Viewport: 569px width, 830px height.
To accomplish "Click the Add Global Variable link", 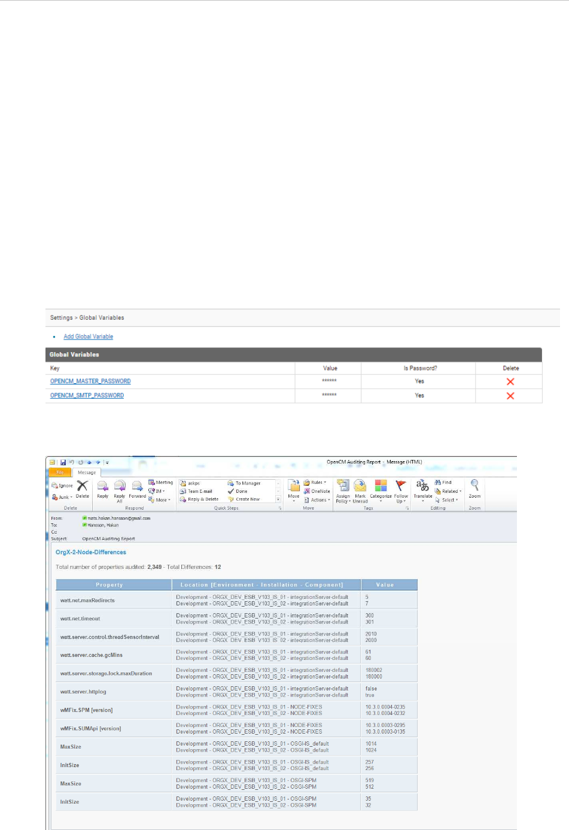I will (x=89, y=337).
